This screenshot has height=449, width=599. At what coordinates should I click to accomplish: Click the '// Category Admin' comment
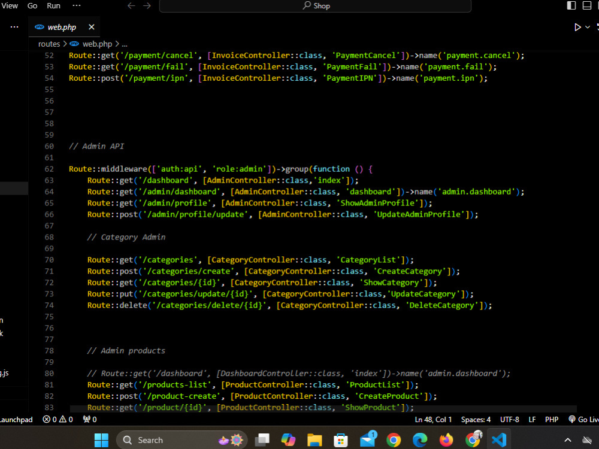[x=126, y=237]
